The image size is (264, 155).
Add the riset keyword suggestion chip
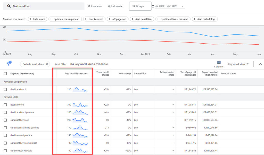(94, 19)
